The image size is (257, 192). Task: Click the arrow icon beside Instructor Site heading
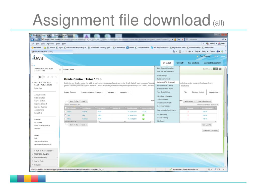[x=56, y=83]
